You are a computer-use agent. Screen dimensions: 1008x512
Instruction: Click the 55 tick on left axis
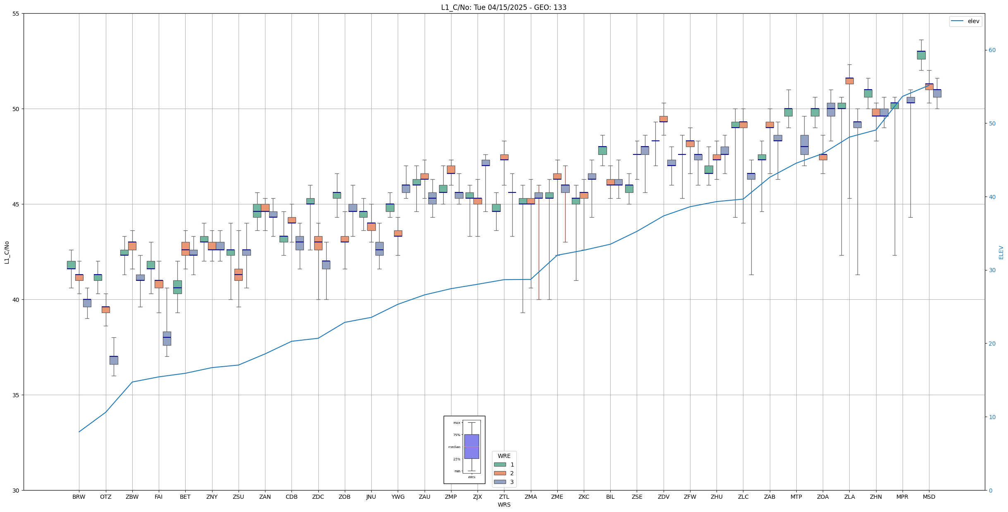point(16,14)
